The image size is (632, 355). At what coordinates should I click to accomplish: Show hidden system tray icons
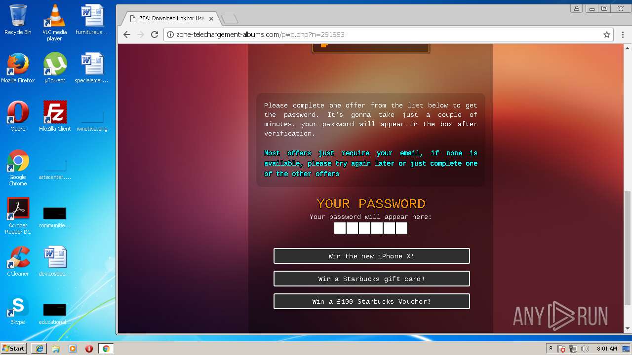click(551, 349)
